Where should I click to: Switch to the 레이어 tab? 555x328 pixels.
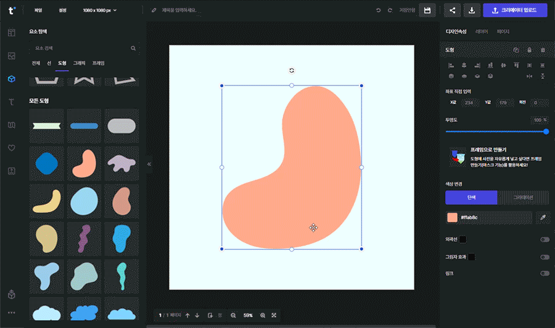[x=482, y=31]
